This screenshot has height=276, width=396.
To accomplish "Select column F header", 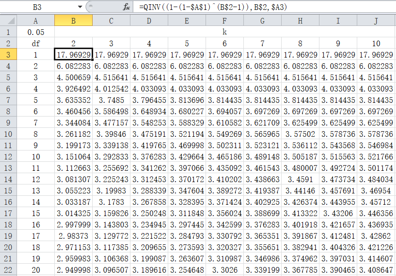I will click(x=224, y=20).
